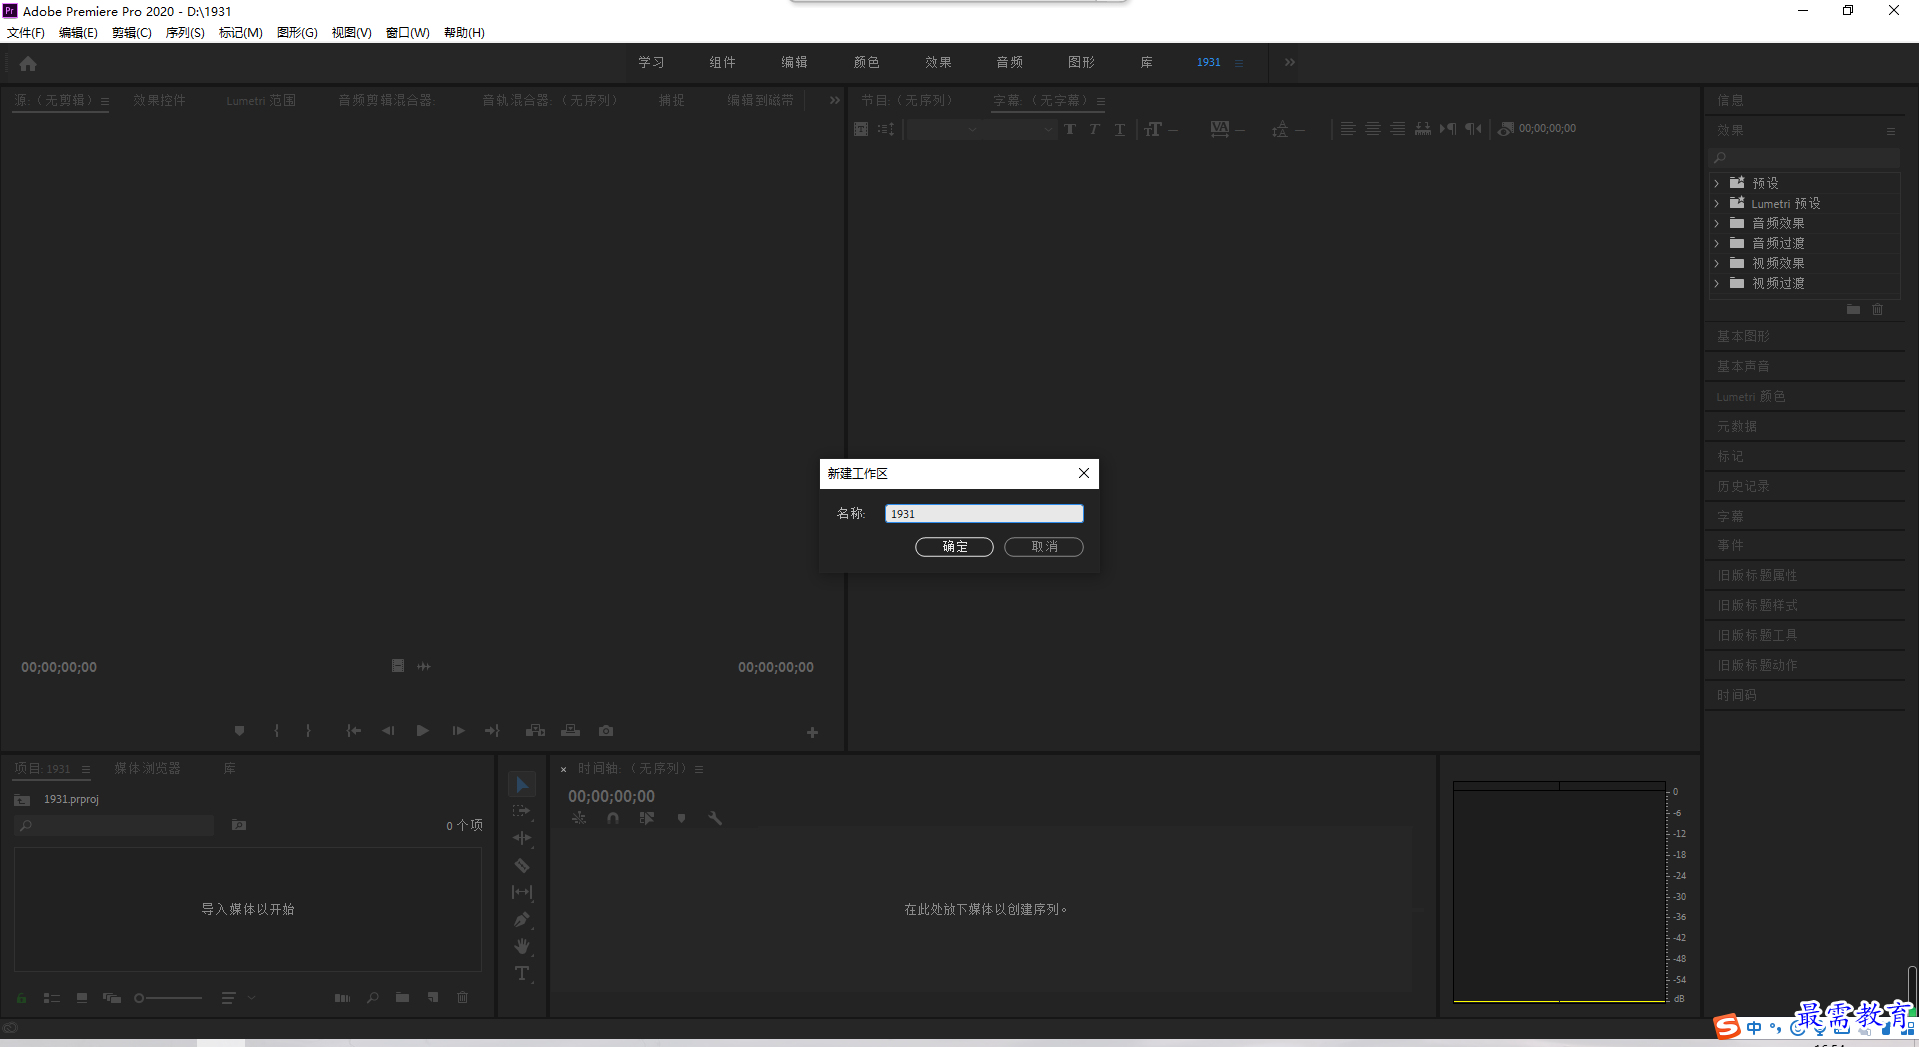Switch project panel to Icon view

click(82, 998)
